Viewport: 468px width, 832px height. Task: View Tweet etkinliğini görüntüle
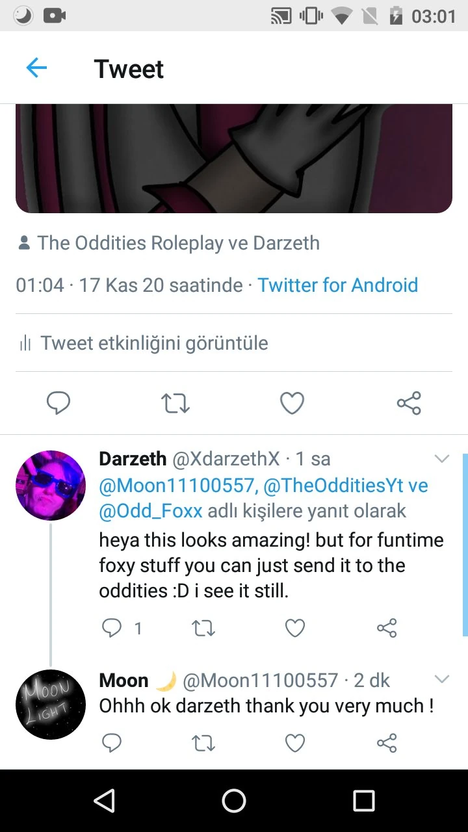[x=153, y=343]
